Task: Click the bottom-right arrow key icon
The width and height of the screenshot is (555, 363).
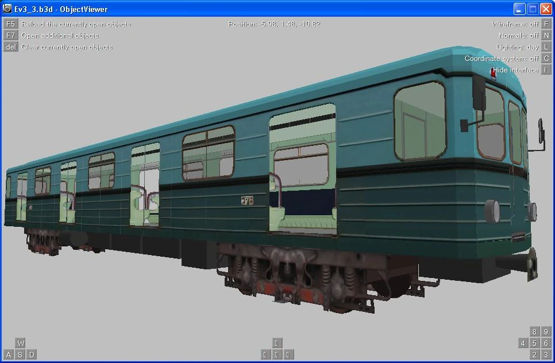Action: tap(288, 354)
